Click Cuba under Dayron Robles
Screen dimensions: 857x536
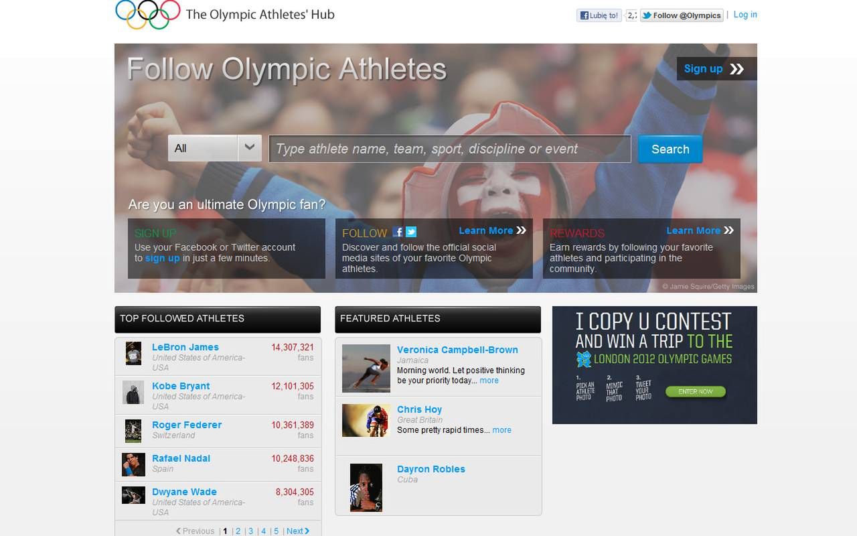(x=407, y=480)
